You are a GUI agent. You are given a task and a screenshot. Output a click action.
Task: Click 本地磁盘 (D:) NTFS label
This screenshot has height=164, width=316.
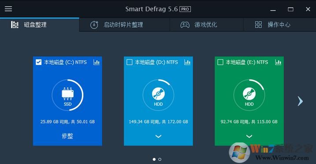point(156,62)
